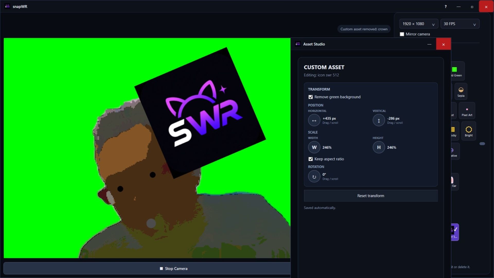Minimize the Asset Studio window
494x278 pixels.
tap(429, 44)
